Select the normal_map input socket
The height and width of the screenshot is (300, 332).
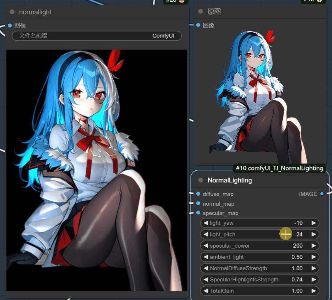tap(198, 203)
